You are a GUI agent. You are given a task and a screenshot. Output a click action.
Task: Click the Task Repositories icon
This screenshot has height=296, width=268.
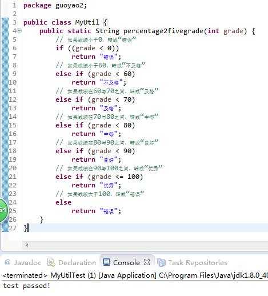[161, 262]
